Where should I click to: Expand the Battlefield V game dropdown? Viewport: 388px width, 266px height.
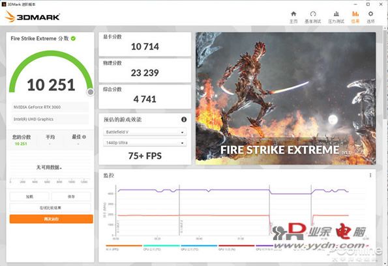tap(145, 132)
